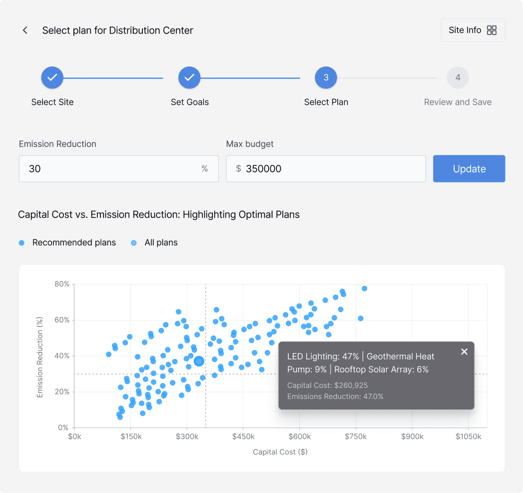Viewport: 523px width, 493px height.
Task: Click the Set Goals step label
Action: (x=189, y=102)
